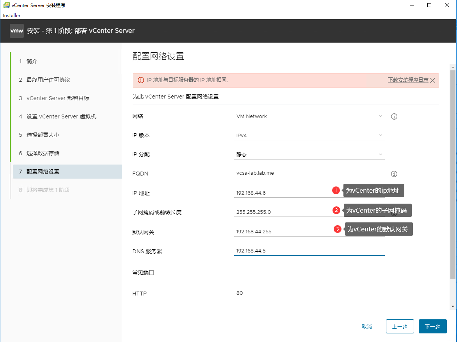Click 下一步 to continue
The image size is (457, 342).
click(432, 326)
